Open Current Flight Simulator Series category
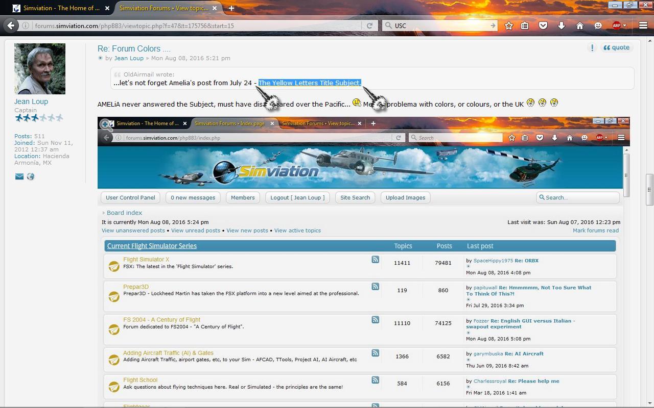Viewport: 654px width, 408px height. 152,246
